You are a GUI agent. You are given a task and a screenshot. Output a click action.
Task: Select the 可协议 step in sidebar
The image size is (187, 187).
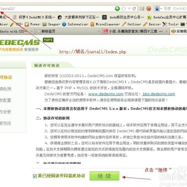pyautogui.click(x=6, y=77)
